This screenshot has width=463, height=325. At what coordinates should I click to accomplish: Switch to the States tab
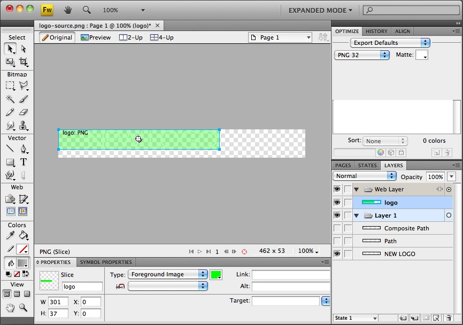click(367, 166)
